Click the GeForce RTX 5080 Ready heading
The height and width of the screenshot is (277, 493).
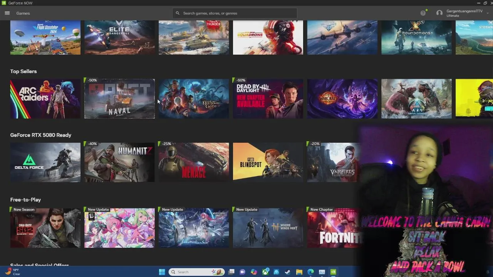(41, 135)
